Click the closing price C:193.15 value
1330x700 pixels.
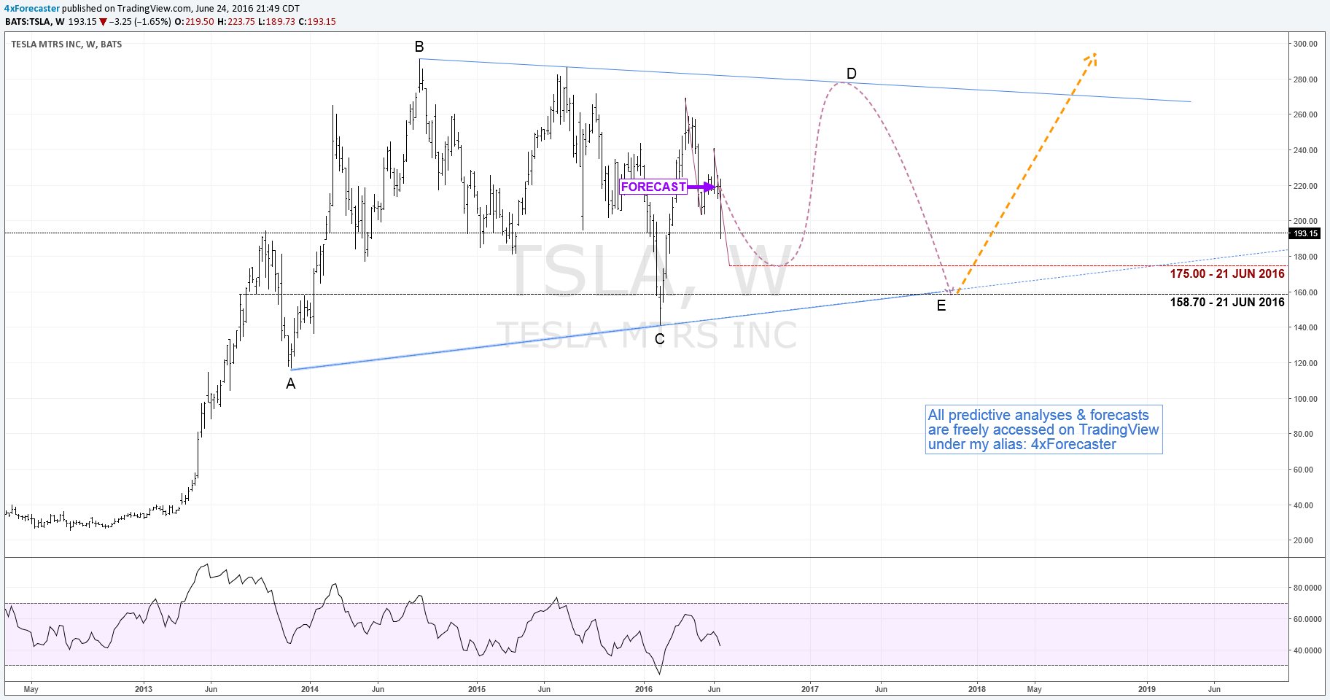click(317, 22)
